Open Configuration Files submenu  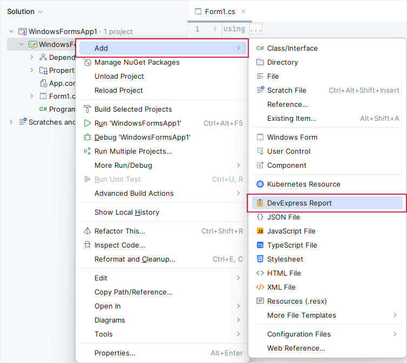click(327, 334)
